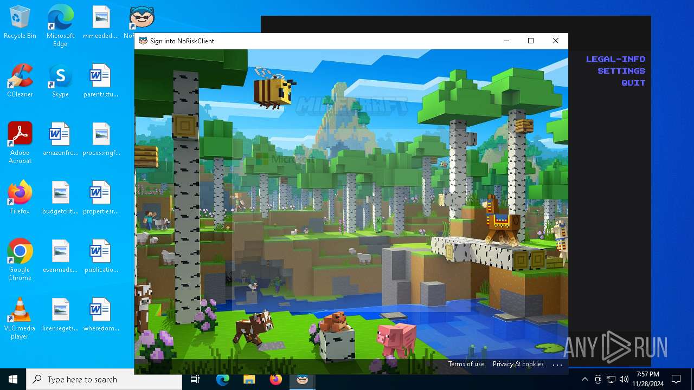Click QUIT in the NoRisk launcher
The image size is (694, 390).
633,83
